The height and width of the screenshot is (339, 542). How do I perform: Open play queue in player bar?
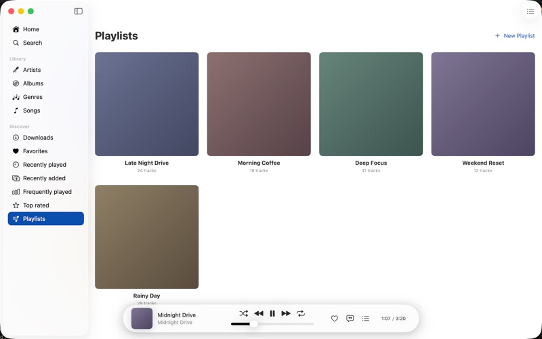click(x=366, y=319)
